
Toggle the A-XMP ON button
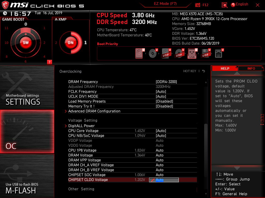[71, 43]
